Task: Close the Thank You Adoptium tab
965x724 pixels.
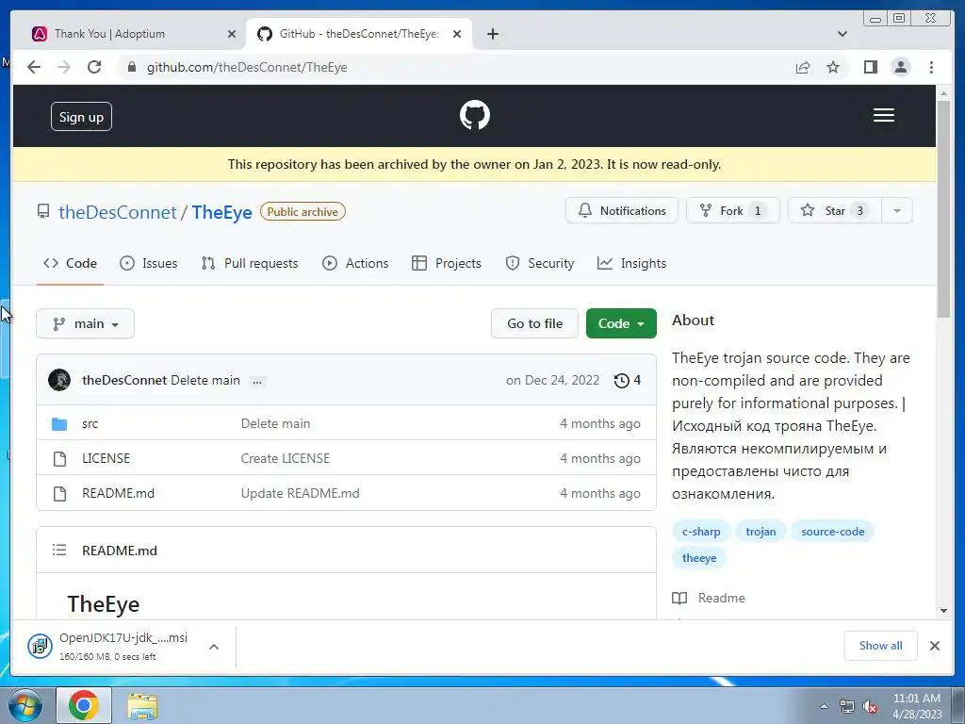Action: tap(232, 34)
